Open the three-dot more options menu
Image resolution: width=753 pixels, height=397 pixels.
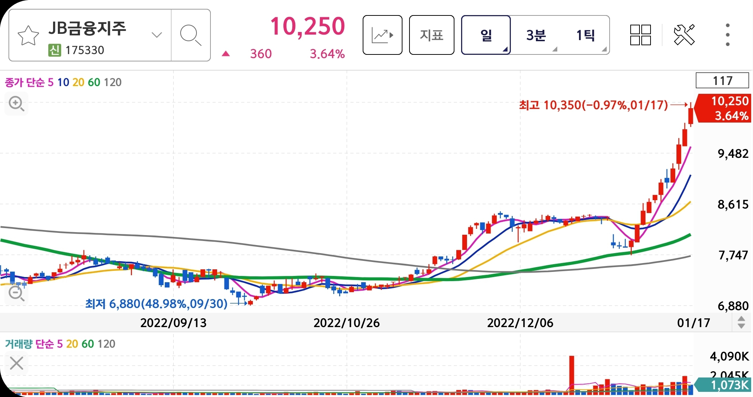[x=728, y=35]
